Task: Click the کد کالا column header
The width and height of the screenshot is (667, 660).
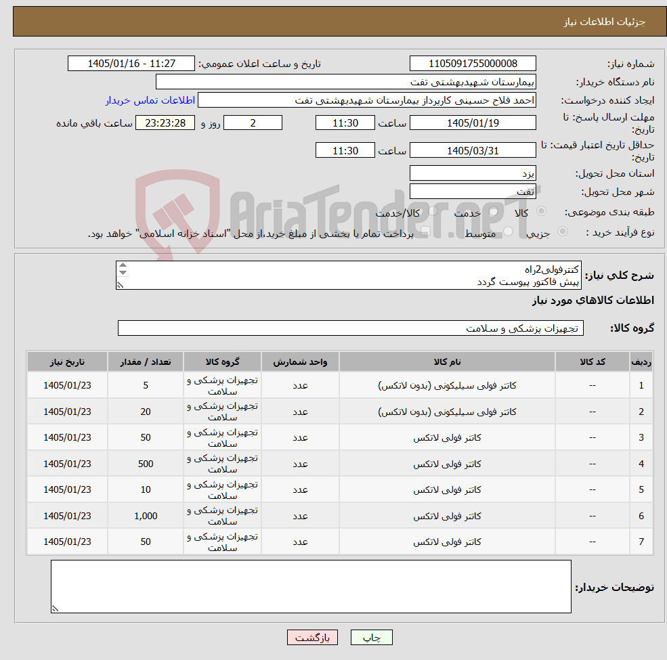Action: [593, 362]
